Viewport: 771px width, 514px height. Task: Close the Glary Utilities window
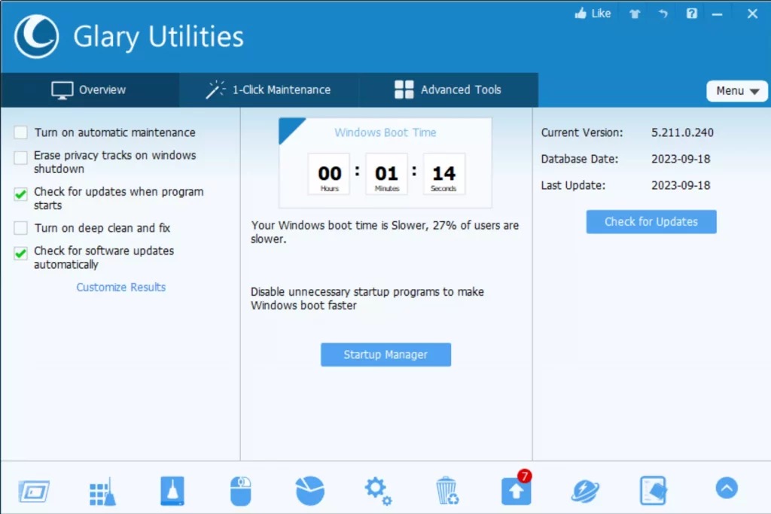click(x=752, y=14)
